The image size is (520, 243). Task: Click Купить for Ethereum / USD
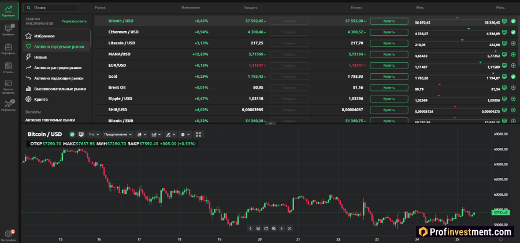[389, 32]
